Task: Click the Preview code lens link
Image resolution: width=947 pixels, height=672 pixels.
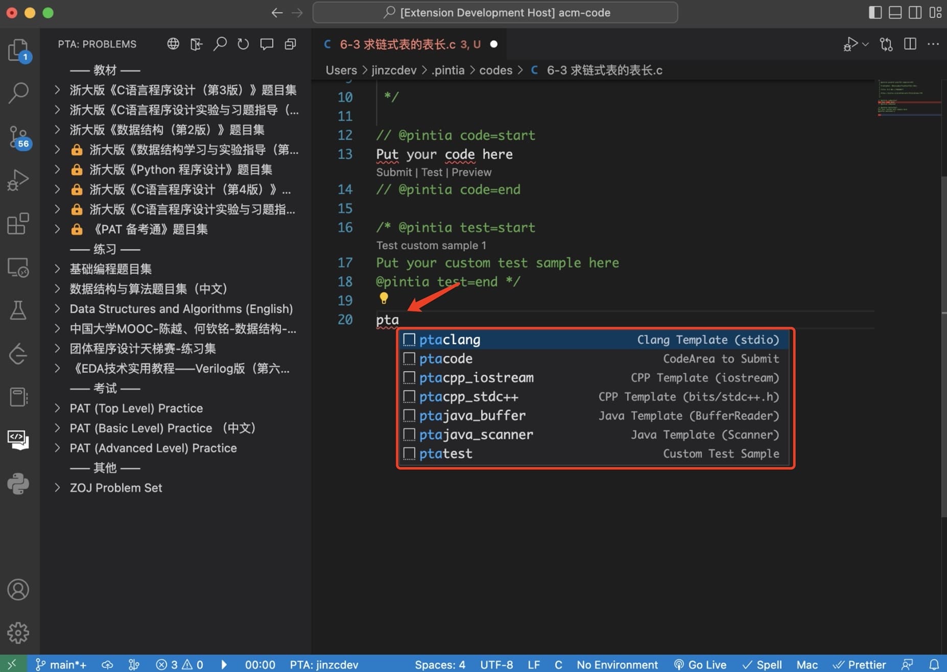Action: tap(471, 172)
